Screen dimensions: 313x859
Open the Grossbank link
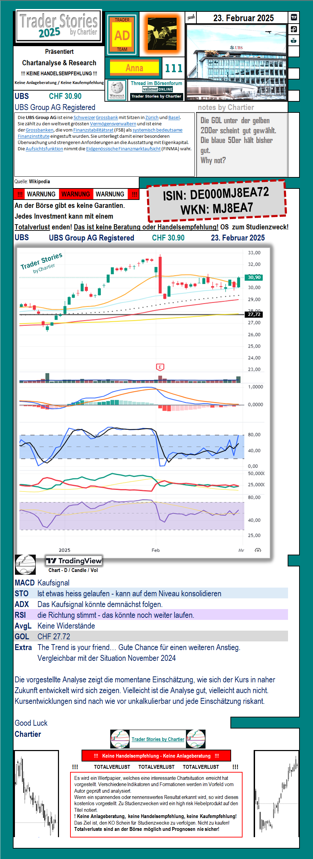point(107,118)
